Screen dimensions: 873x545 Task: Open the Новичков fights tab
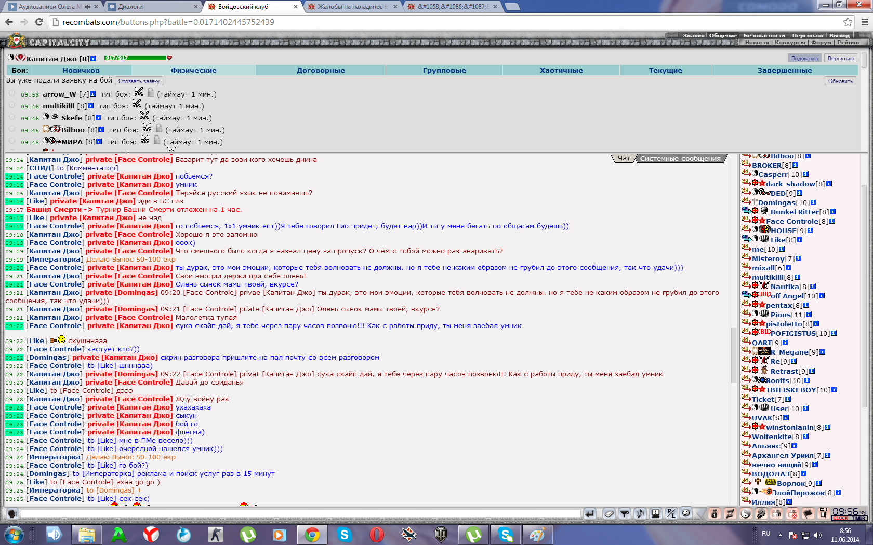click(81, 70)
